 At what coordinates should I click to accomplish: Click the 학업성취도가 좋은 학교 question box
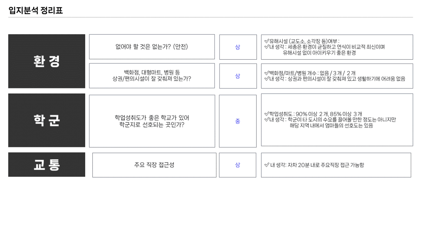pyautogui.click(x=152, y=121)
